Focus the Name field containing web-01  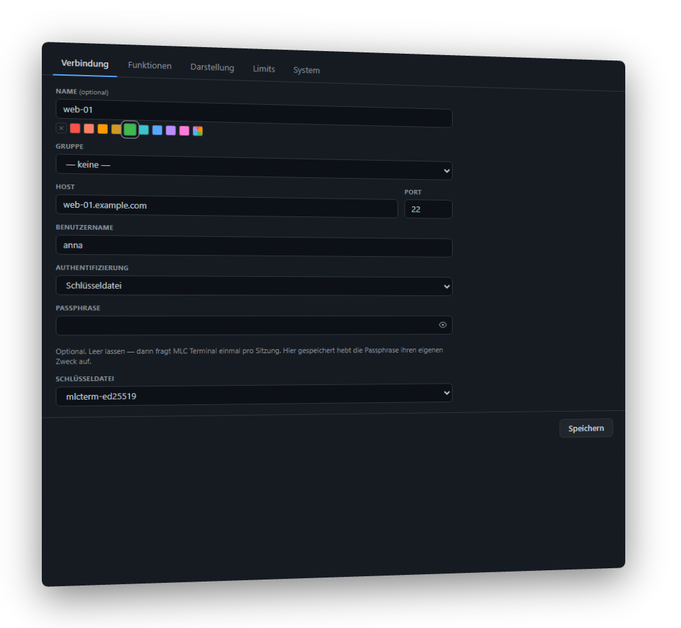point(254,114)
